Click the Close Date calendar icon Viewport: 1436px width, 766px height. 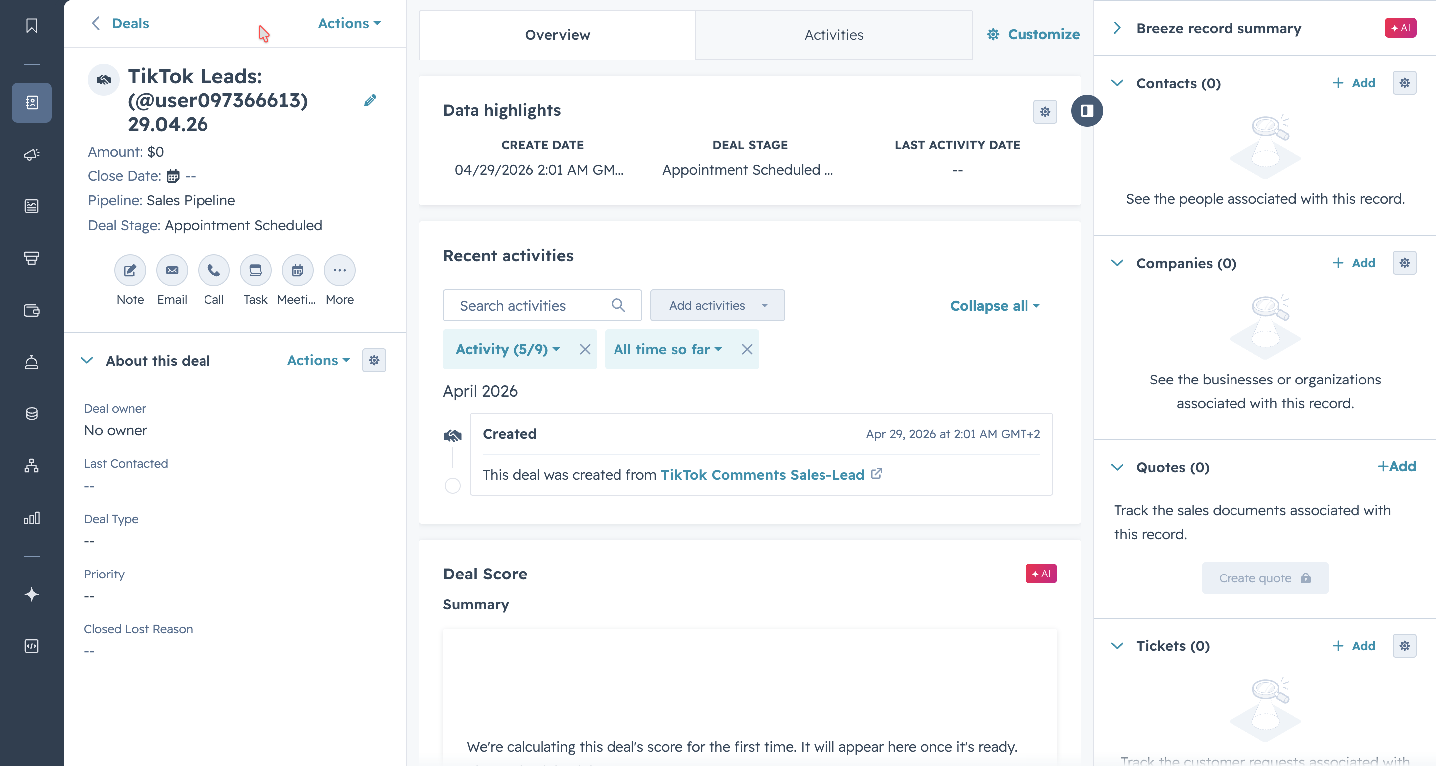(174, 176)
